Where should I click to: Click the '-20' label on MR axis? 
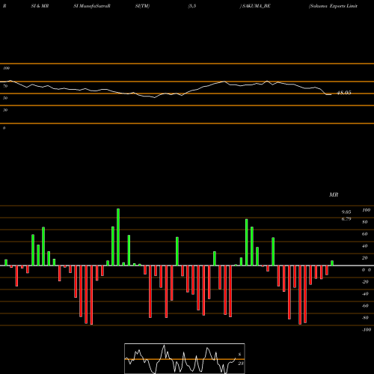pyautogui.click(x=365, y=282)
